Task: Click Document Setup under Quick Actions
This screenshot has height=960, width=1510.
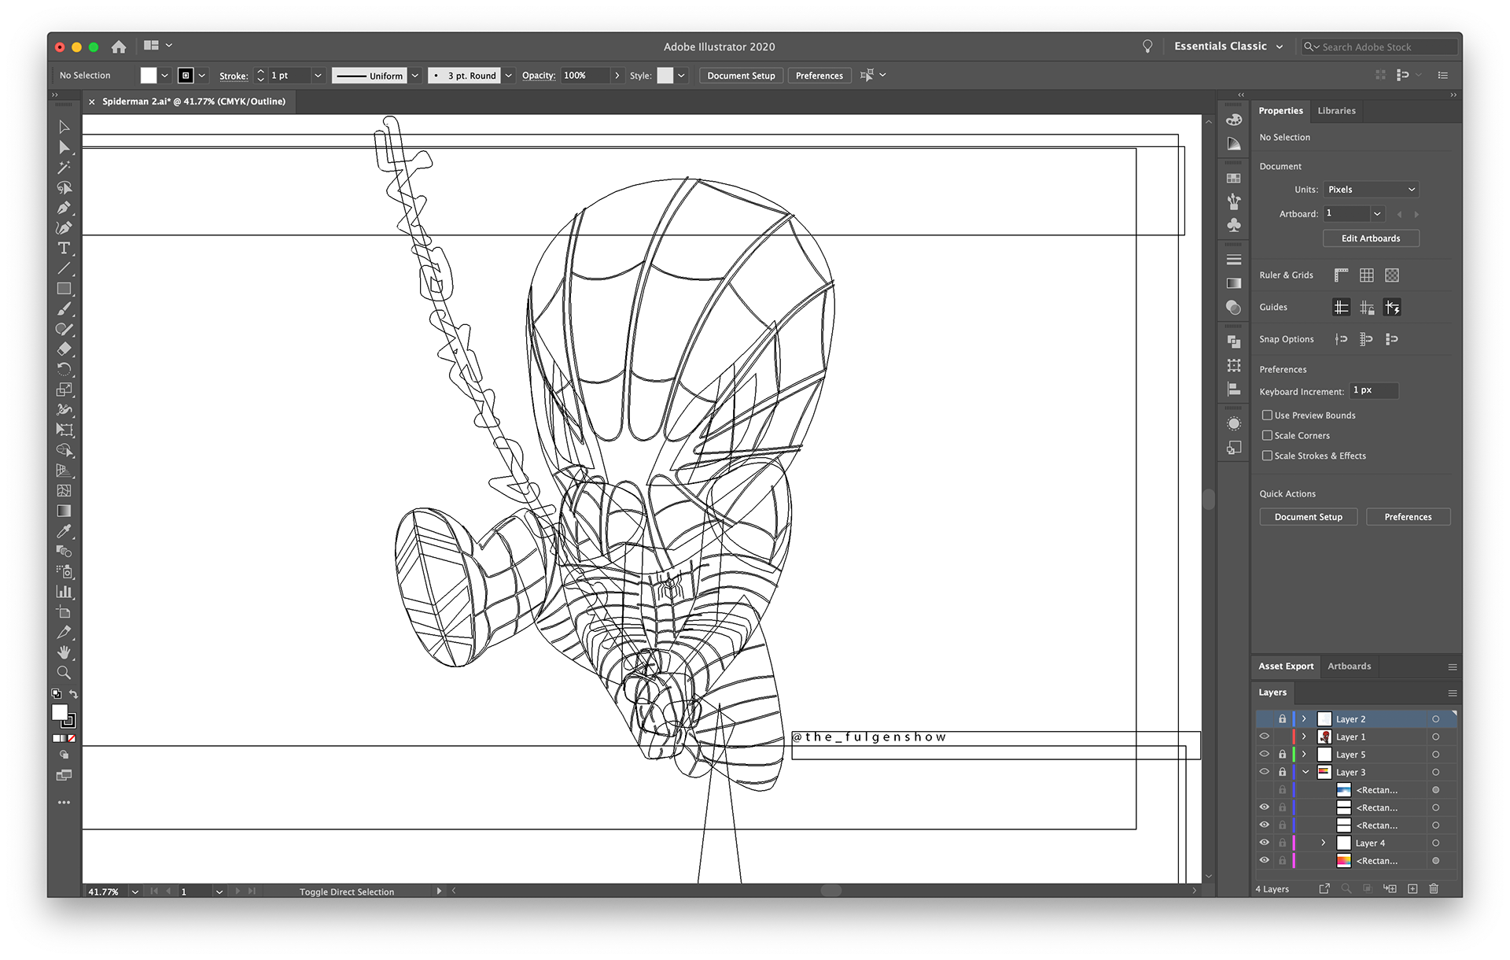Action: [1309, 517]
